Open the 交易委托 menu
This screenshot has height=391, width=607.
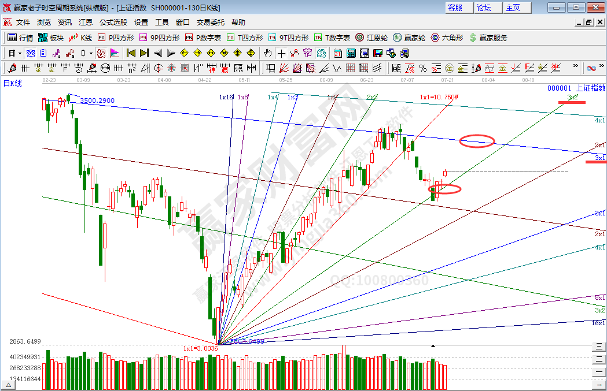[210, 23]
